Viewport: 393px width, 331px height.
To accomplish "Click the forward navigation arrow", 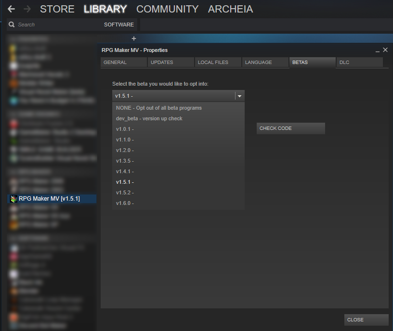I will point(27,9).
